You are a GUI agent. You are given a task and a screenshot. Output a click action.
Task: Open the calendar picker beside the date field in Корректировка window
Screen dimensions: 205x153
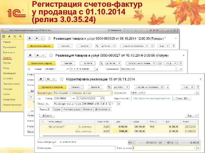[102, 99]
